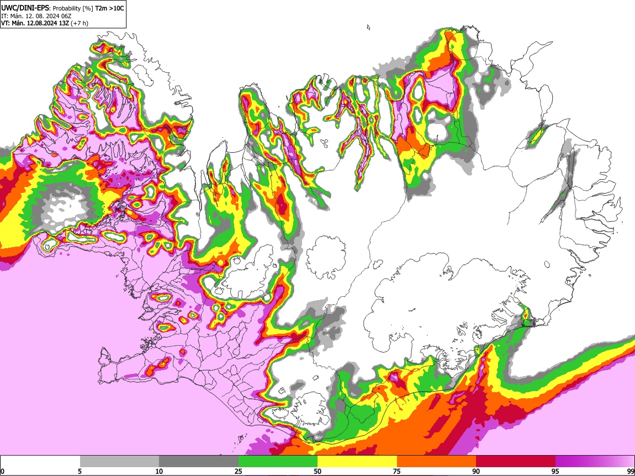Click the orange 75–90 legend band
Viewport: 635px width, 476px height.
[436, 461]
